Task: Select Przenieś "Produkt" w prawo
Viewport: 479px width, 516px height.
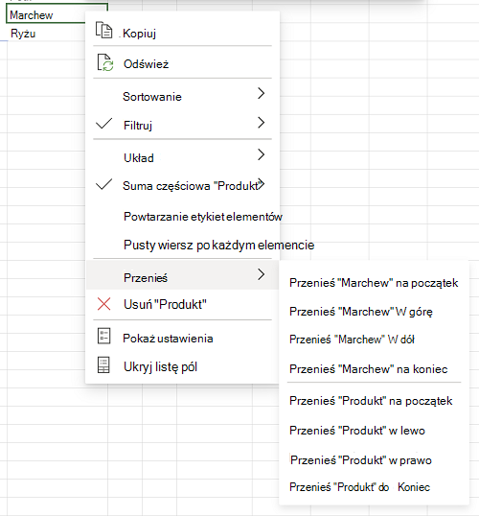Action: (x=360, y=459)
